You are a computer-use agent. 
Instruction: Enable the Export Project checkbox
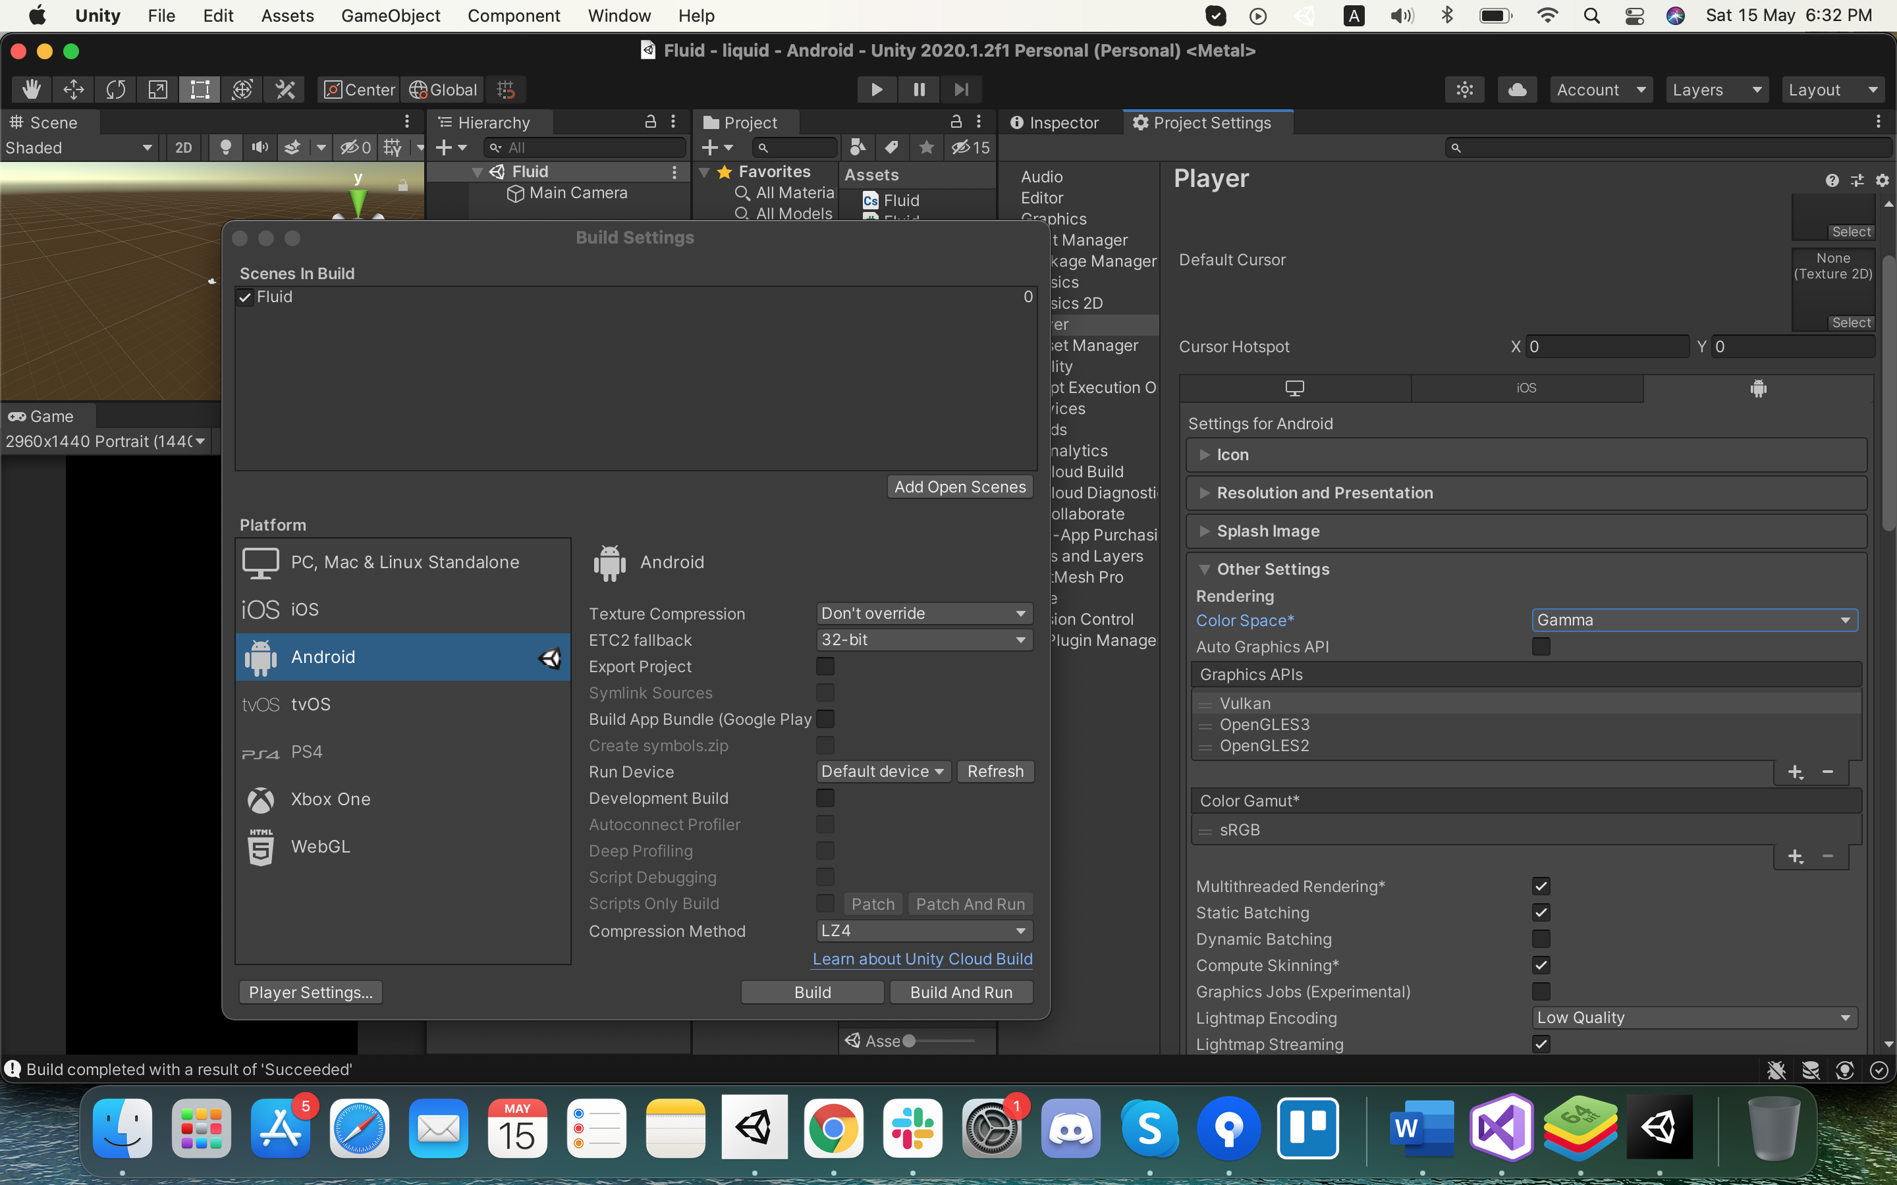click(x=825, y=666)
